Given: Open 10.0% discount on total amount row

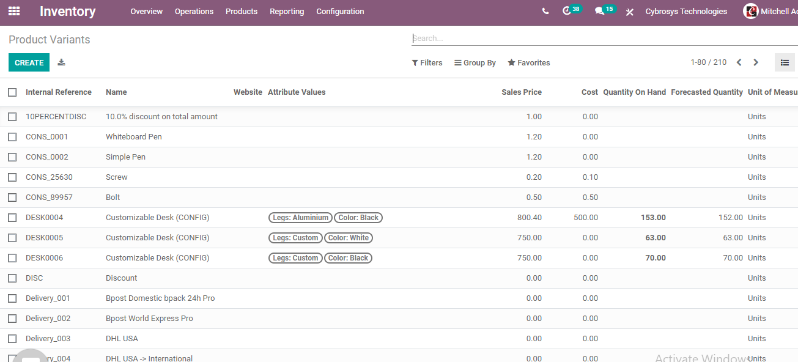Looking at the screenshot, I should click(399, 117).
